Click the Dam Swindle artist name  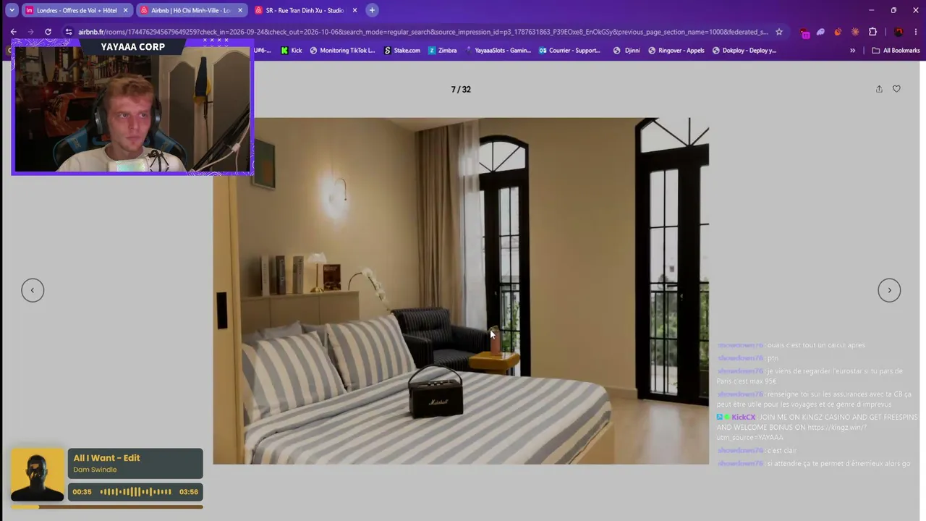tap(95, 470)
